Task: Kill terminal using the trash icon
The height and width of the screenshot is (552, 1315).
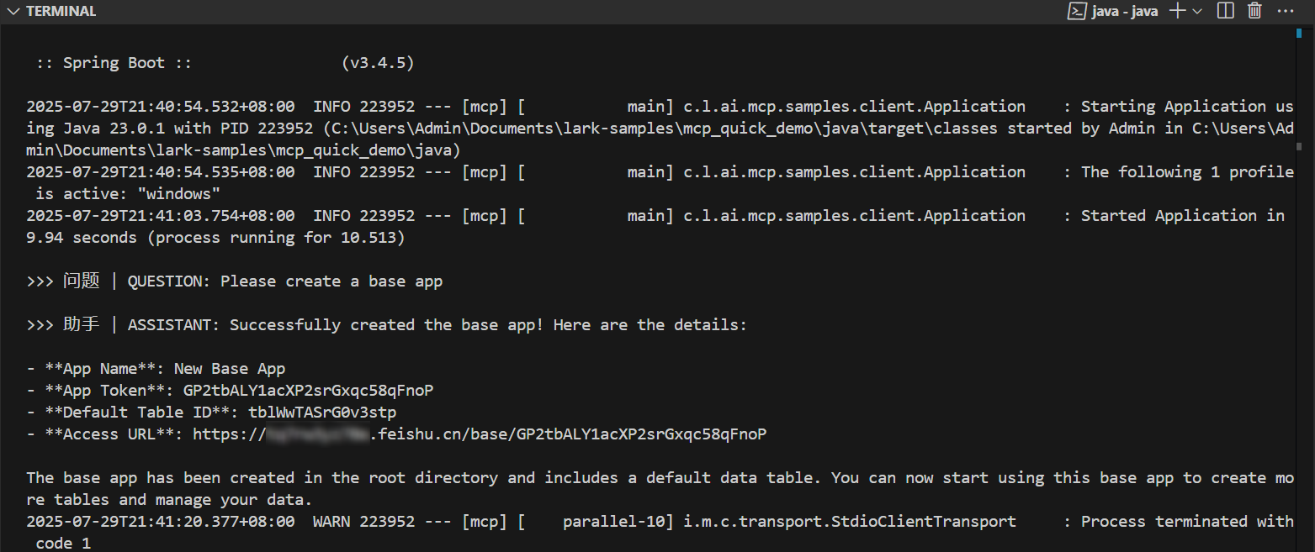Action: point(1254,11)
